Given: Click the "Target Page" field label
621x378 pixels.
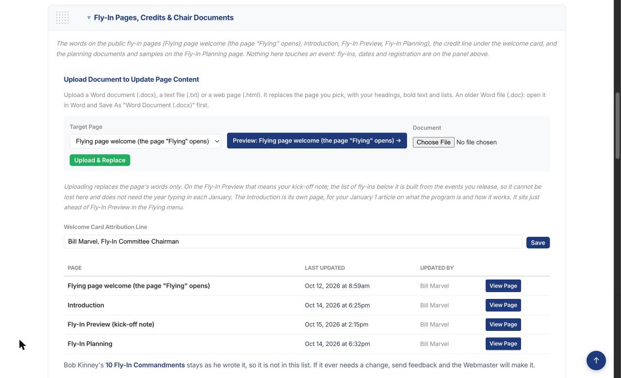Looking at the screenshot, I should (86, 127).
